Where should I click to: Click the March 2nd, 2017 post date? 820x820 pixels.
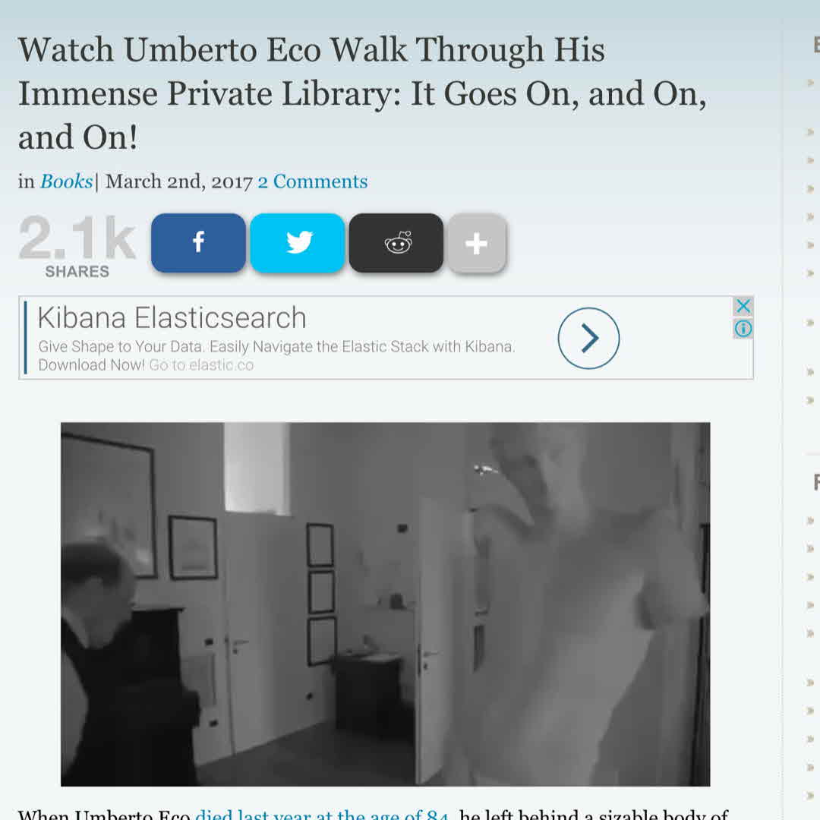tap(179, 181)
